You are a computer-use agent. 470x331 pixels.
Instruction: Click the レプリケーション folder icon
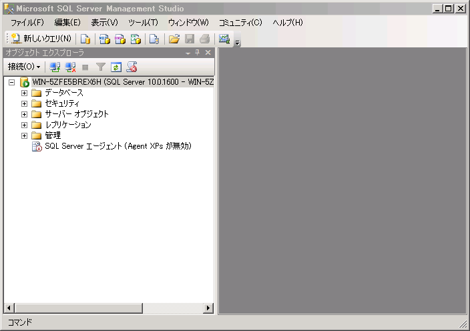[36, 125]
